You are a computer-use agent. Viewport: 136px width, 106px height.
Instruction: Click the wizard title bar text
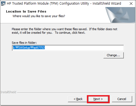pos(64,4)
